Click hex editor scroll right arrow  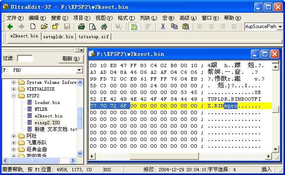269,156
